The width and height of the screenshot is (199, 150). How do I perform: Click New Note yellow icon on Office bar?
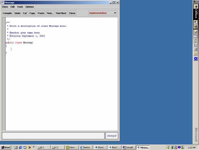click(x=196, y=53)
